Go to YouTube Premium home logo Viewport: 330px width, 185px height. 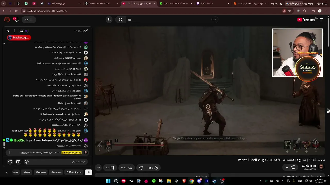pyautogui.click(x=306, y=20)
